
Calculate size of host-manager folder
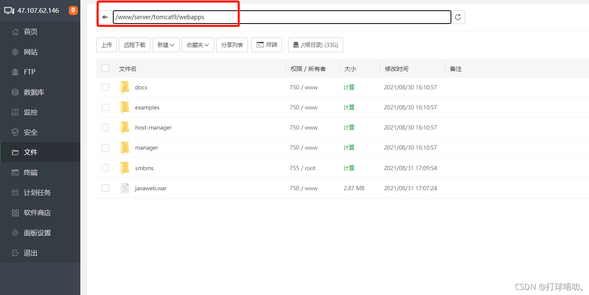(x=349, y=127)
